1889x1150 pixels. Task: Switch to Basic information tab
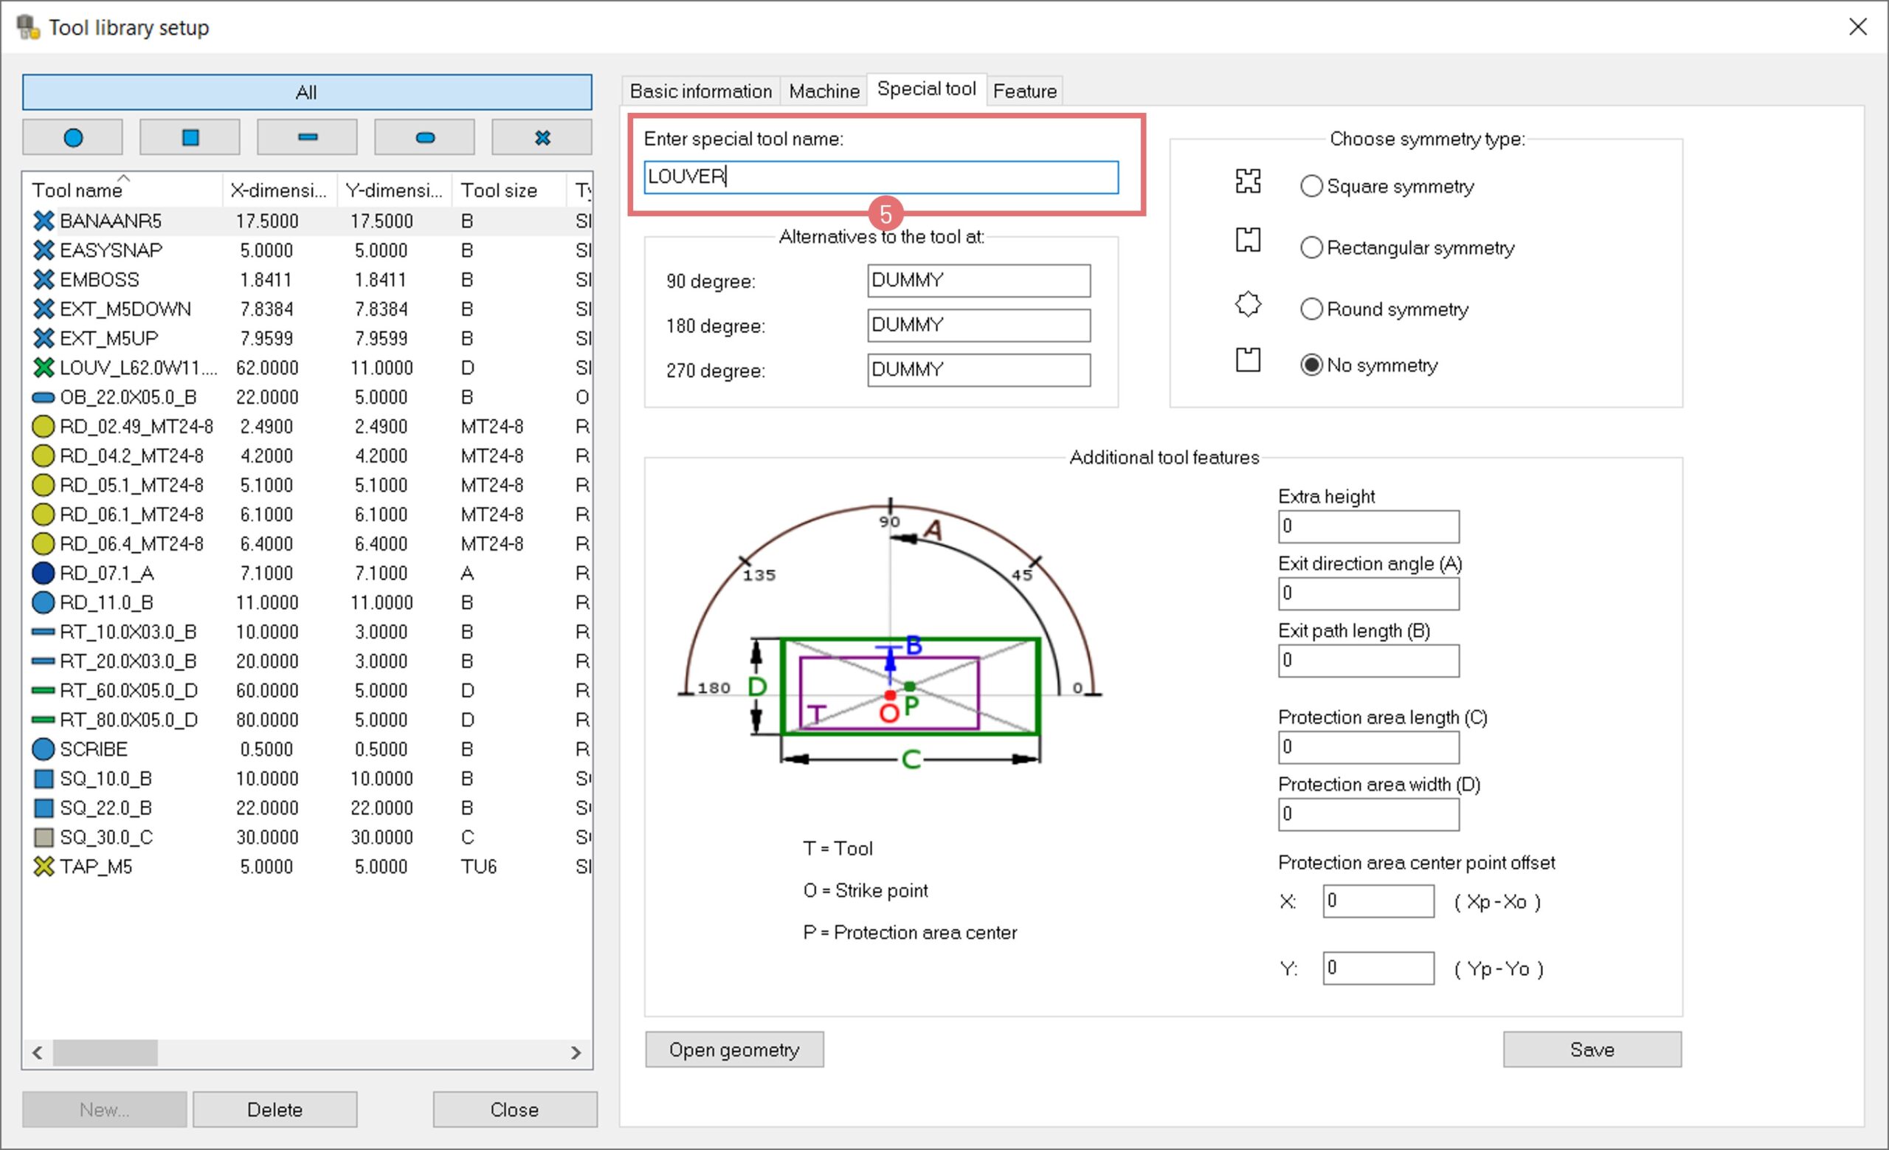(701, 92)
